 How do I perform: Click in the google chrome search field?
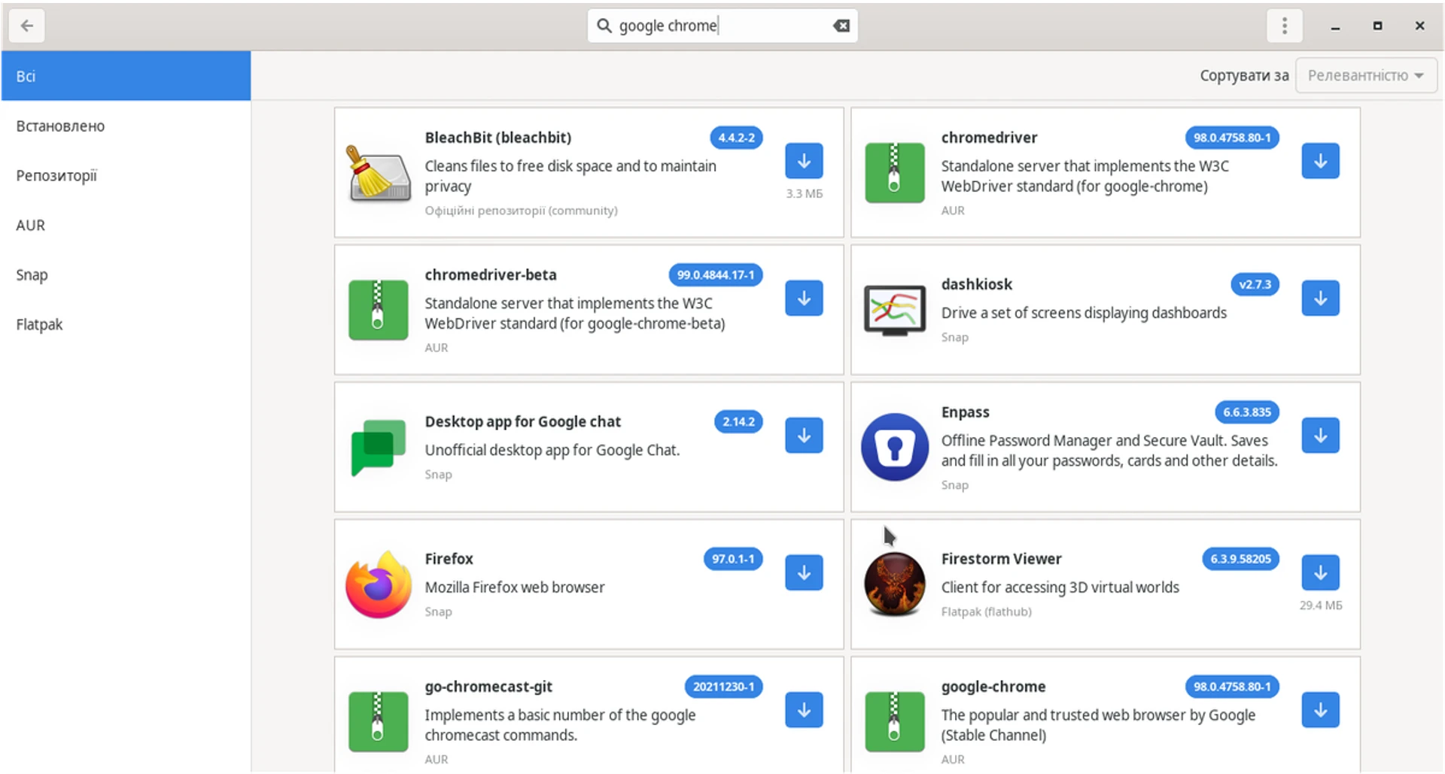coord(722,26)
